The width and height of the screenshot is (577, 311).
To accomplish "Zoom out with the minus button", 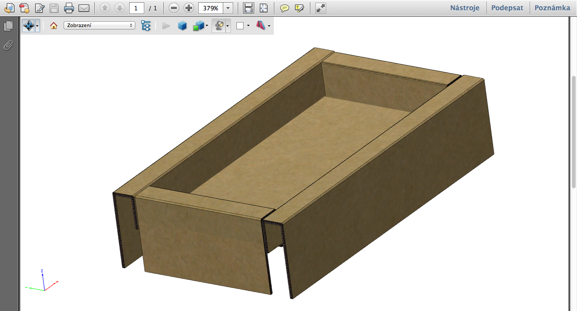I will tap(174, 8).
